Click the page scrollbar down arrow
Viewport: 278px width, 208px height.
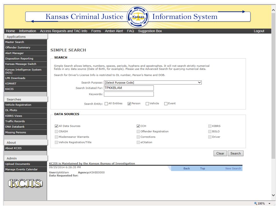[273, 195]
